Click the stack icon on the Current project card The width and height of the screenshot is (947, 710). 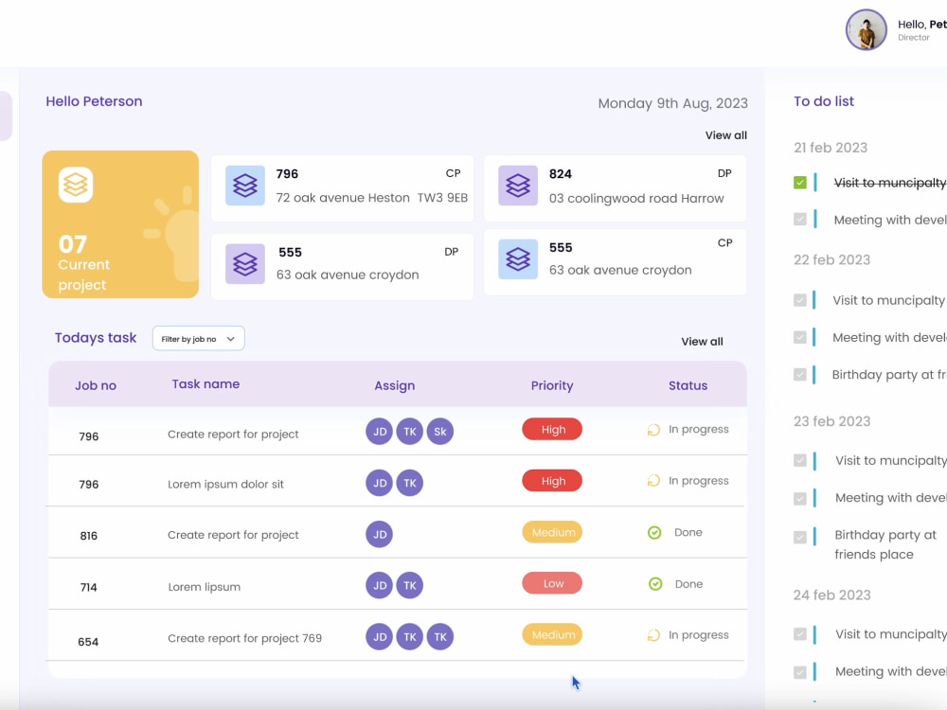76,185
